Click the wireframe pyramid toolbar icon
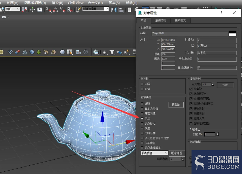Viewport: 242px width, 174px height. pyautogui.click(x=25, y=52)
